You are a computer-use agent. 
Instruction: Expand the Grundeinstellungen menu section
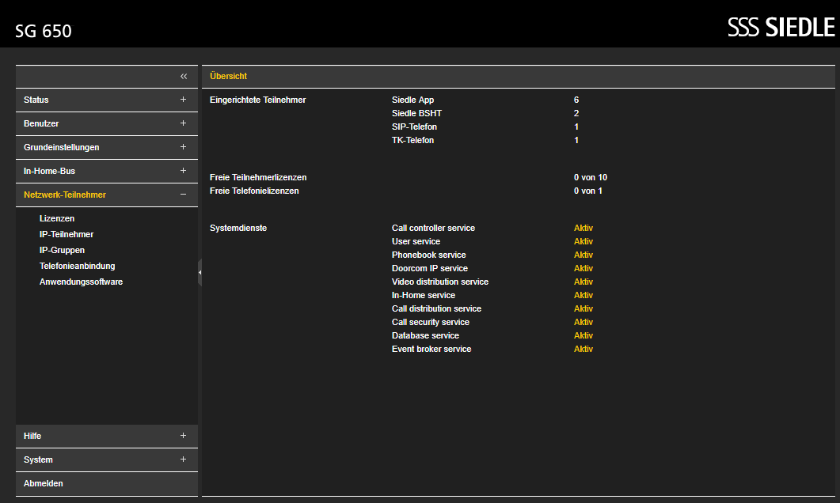tap(107, 147)
